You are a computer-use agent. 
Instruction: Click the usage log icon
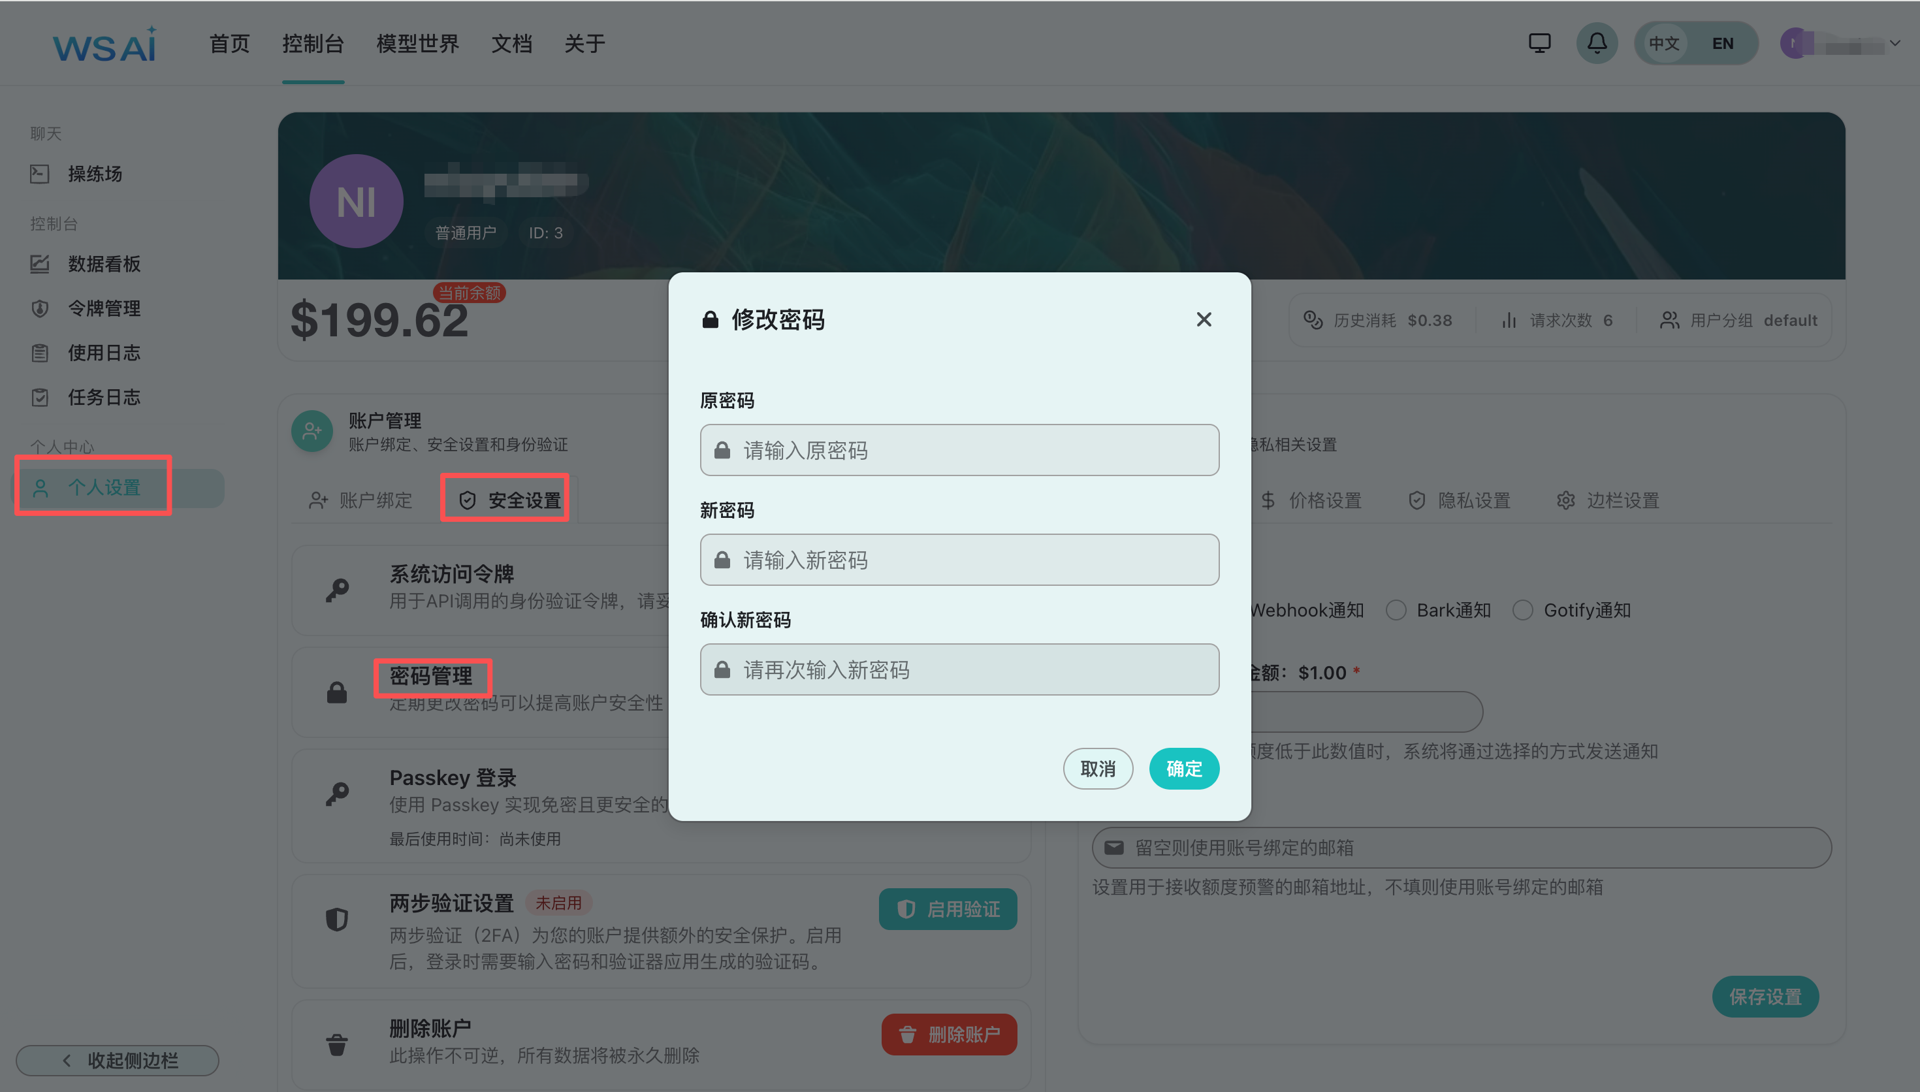coord(40,353)
